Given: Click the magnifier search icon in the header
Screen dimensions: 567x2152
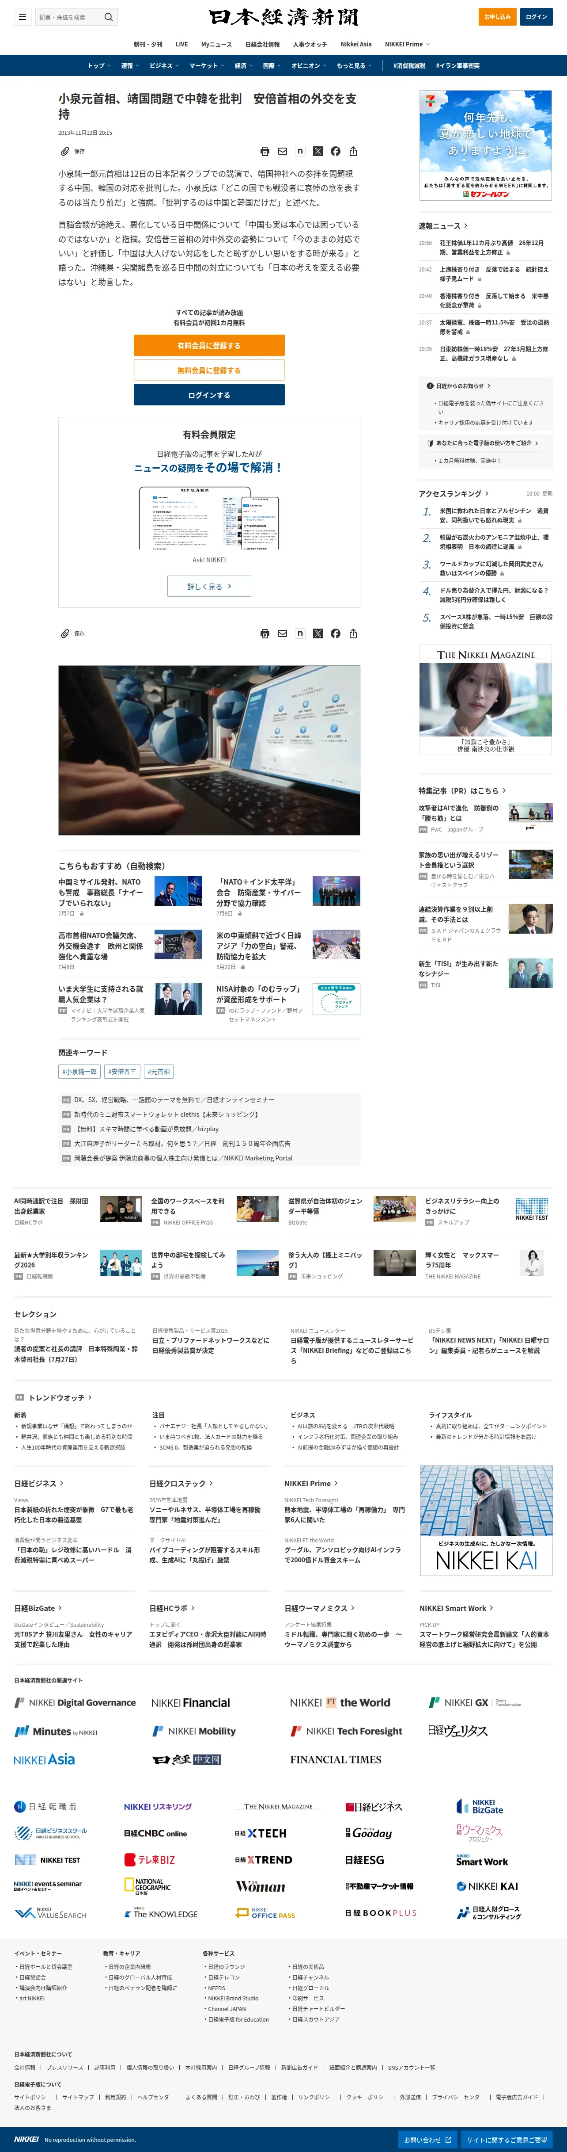Looking at the screenshot, I should [x=108, y=17].
